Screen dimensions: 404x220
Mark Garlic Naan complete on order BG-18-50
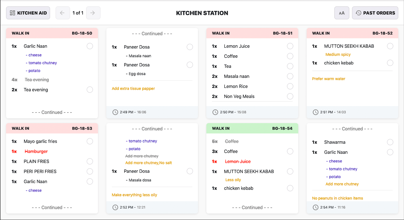[x=90, y=46]
